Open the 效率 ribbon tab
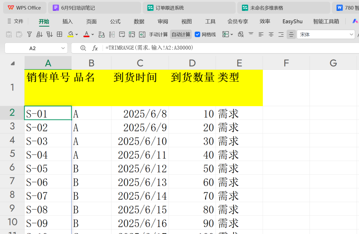 click(x=265, y=21)
